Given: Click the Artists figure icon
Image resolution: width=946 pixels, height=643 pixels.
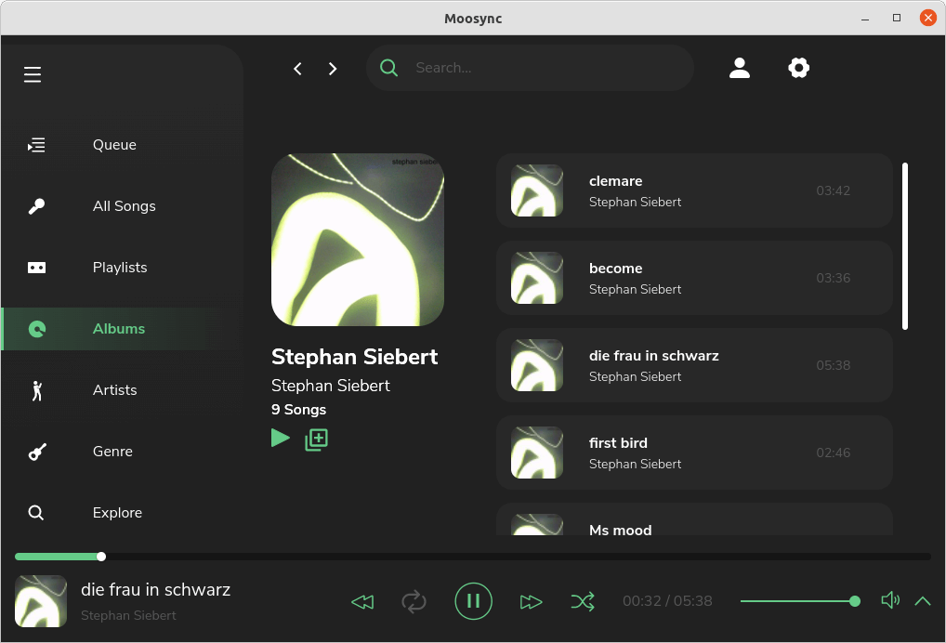Looking at the screenshot, I should point(37,390).
